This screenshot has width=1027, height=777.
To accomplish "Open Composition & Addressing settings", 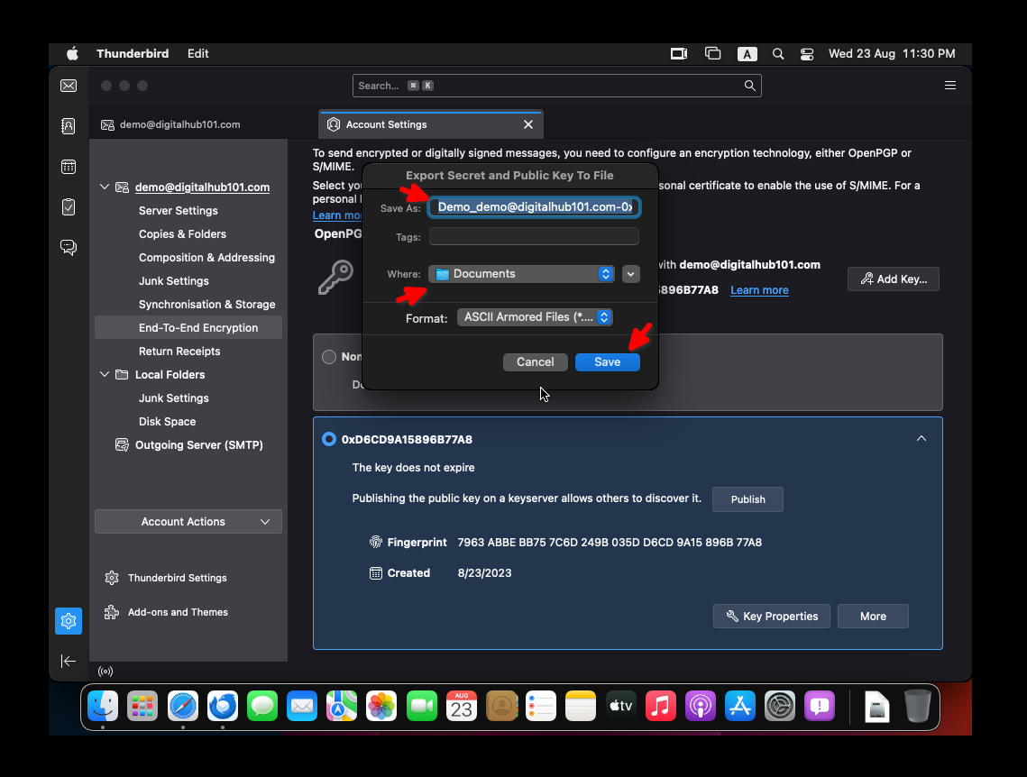I will [206, 258].
